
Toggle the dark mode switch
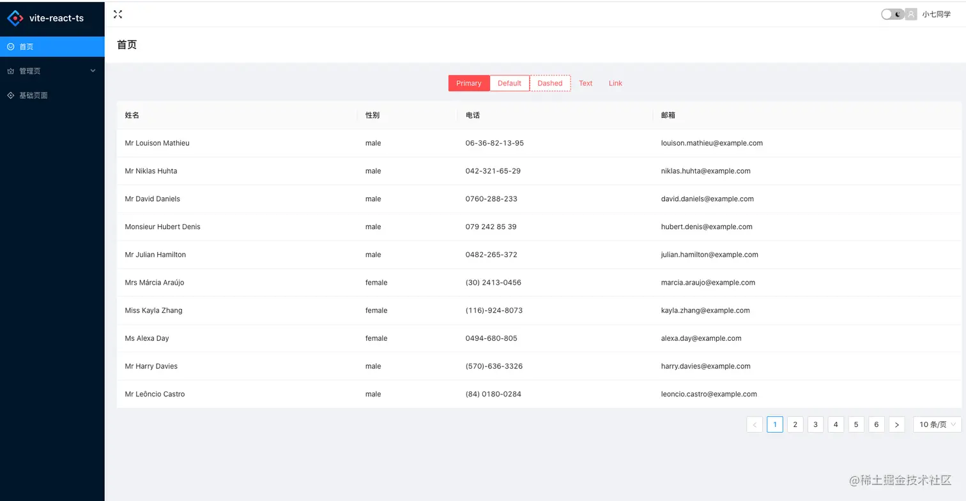pyautogui.click(x=893, y=14)
